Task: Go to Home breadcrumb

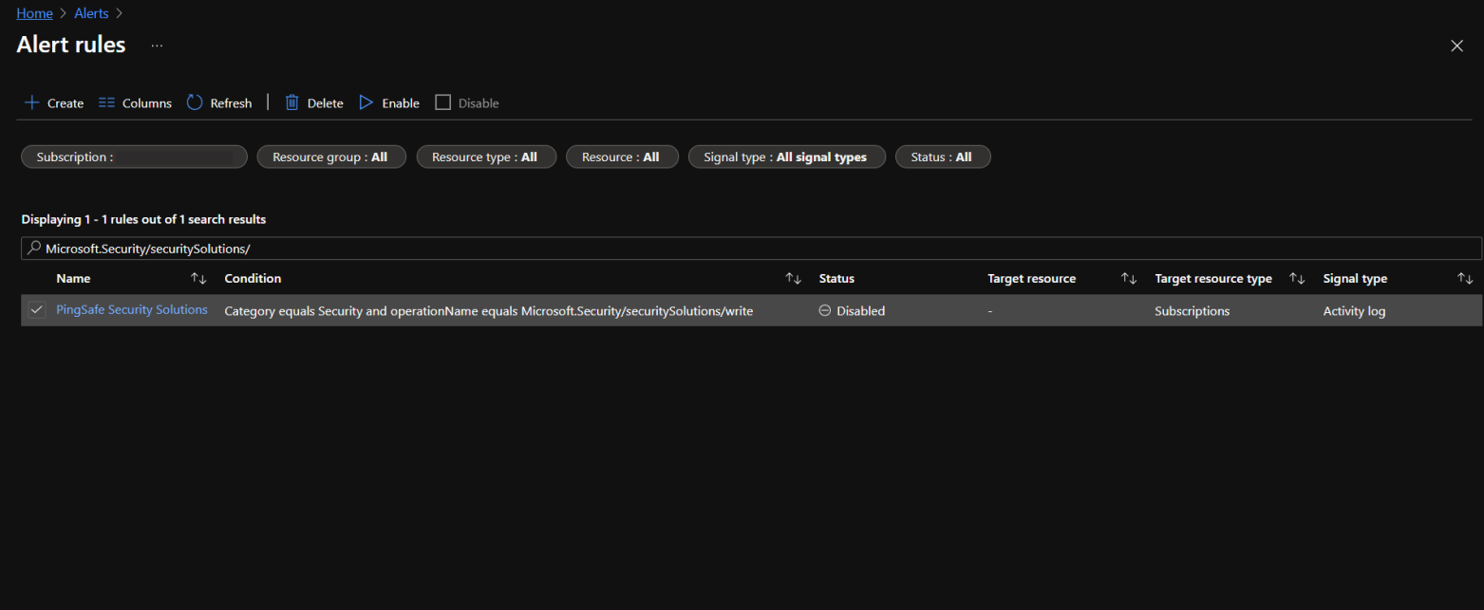Action: pos(34,13)
